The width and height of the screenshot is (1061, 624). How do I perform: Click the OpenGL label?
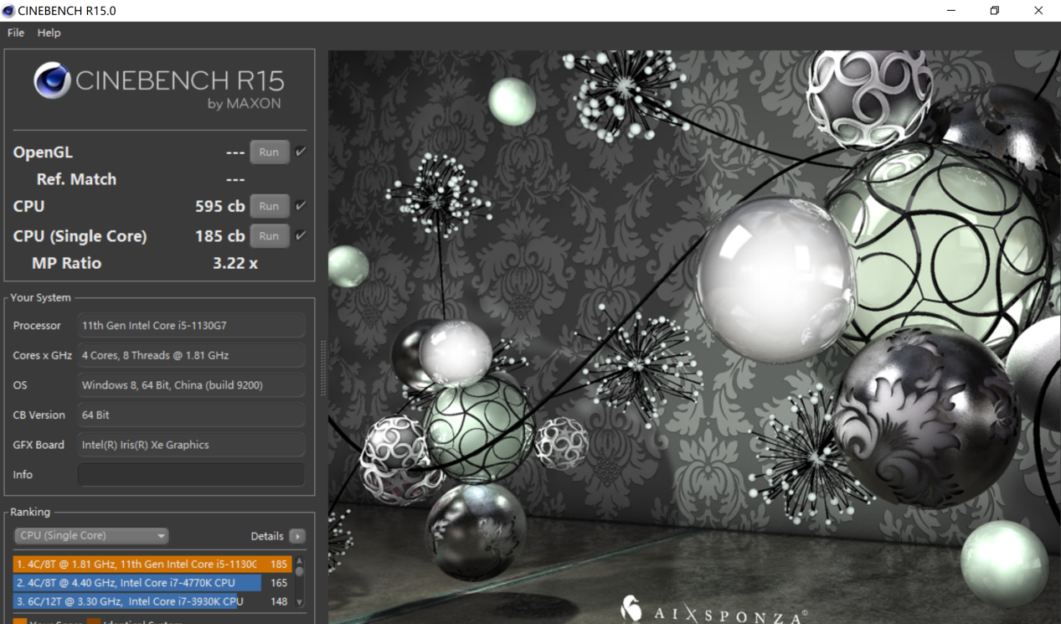(x=43, y=152)
